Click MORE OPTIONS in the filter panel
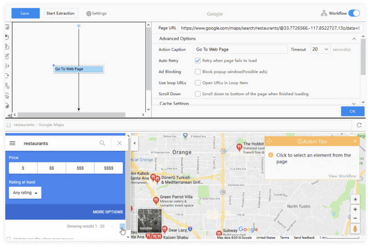Viewport: 370px width, 247px height. point(108,212)
